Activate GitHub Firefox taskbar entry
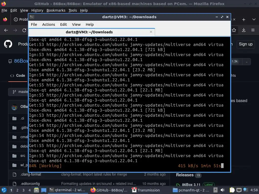This screenshot has width=259, height=194. coord(109,190)
